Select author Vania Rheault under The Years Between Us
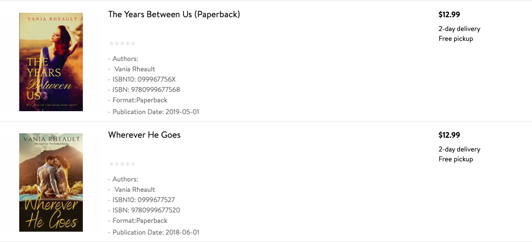 [x=135, y=69]
